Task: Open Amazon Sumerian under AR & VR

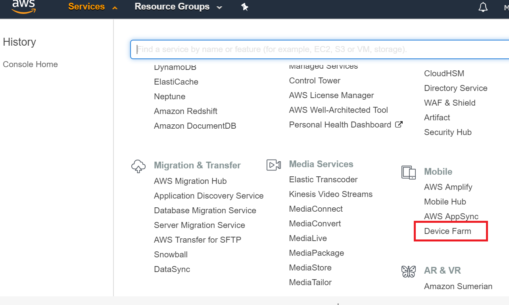Action: tap(458, 286)
